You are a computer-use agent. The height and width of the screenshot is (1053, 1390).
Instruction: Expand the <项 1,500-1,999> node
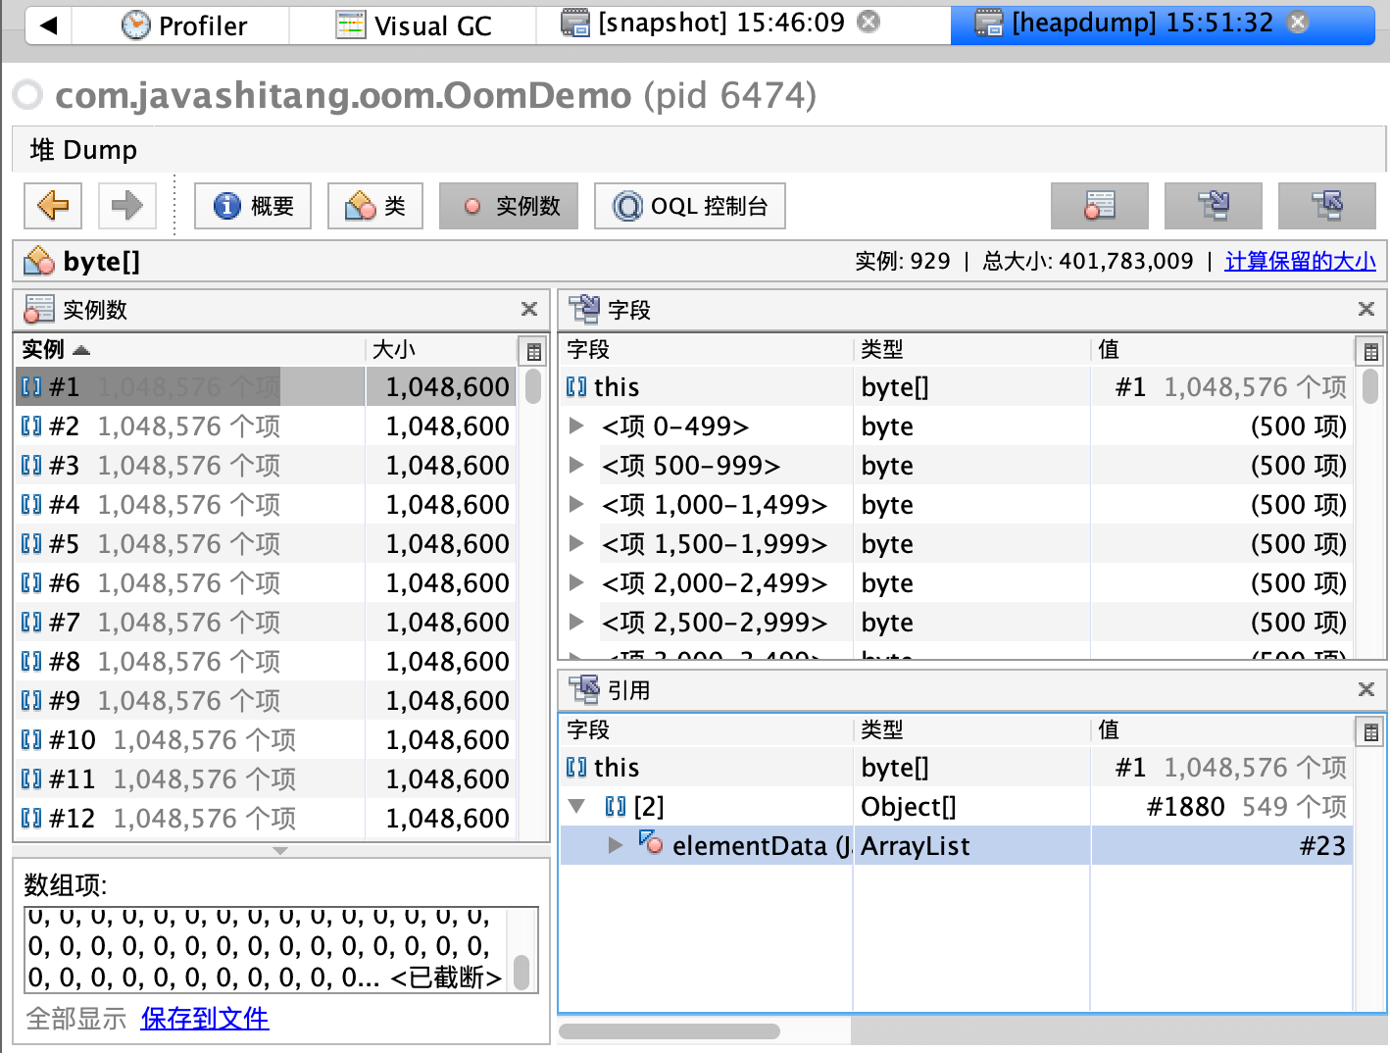coord(576,543)
